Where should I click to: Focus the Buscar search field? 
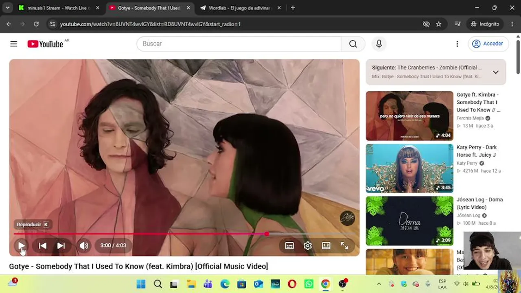239,44
